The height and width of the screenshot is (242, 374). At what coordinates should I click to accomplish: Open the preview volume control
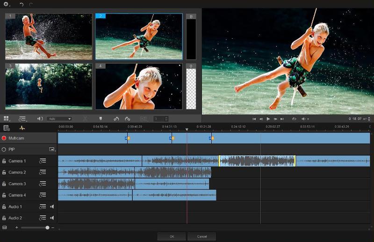(305, 119)
